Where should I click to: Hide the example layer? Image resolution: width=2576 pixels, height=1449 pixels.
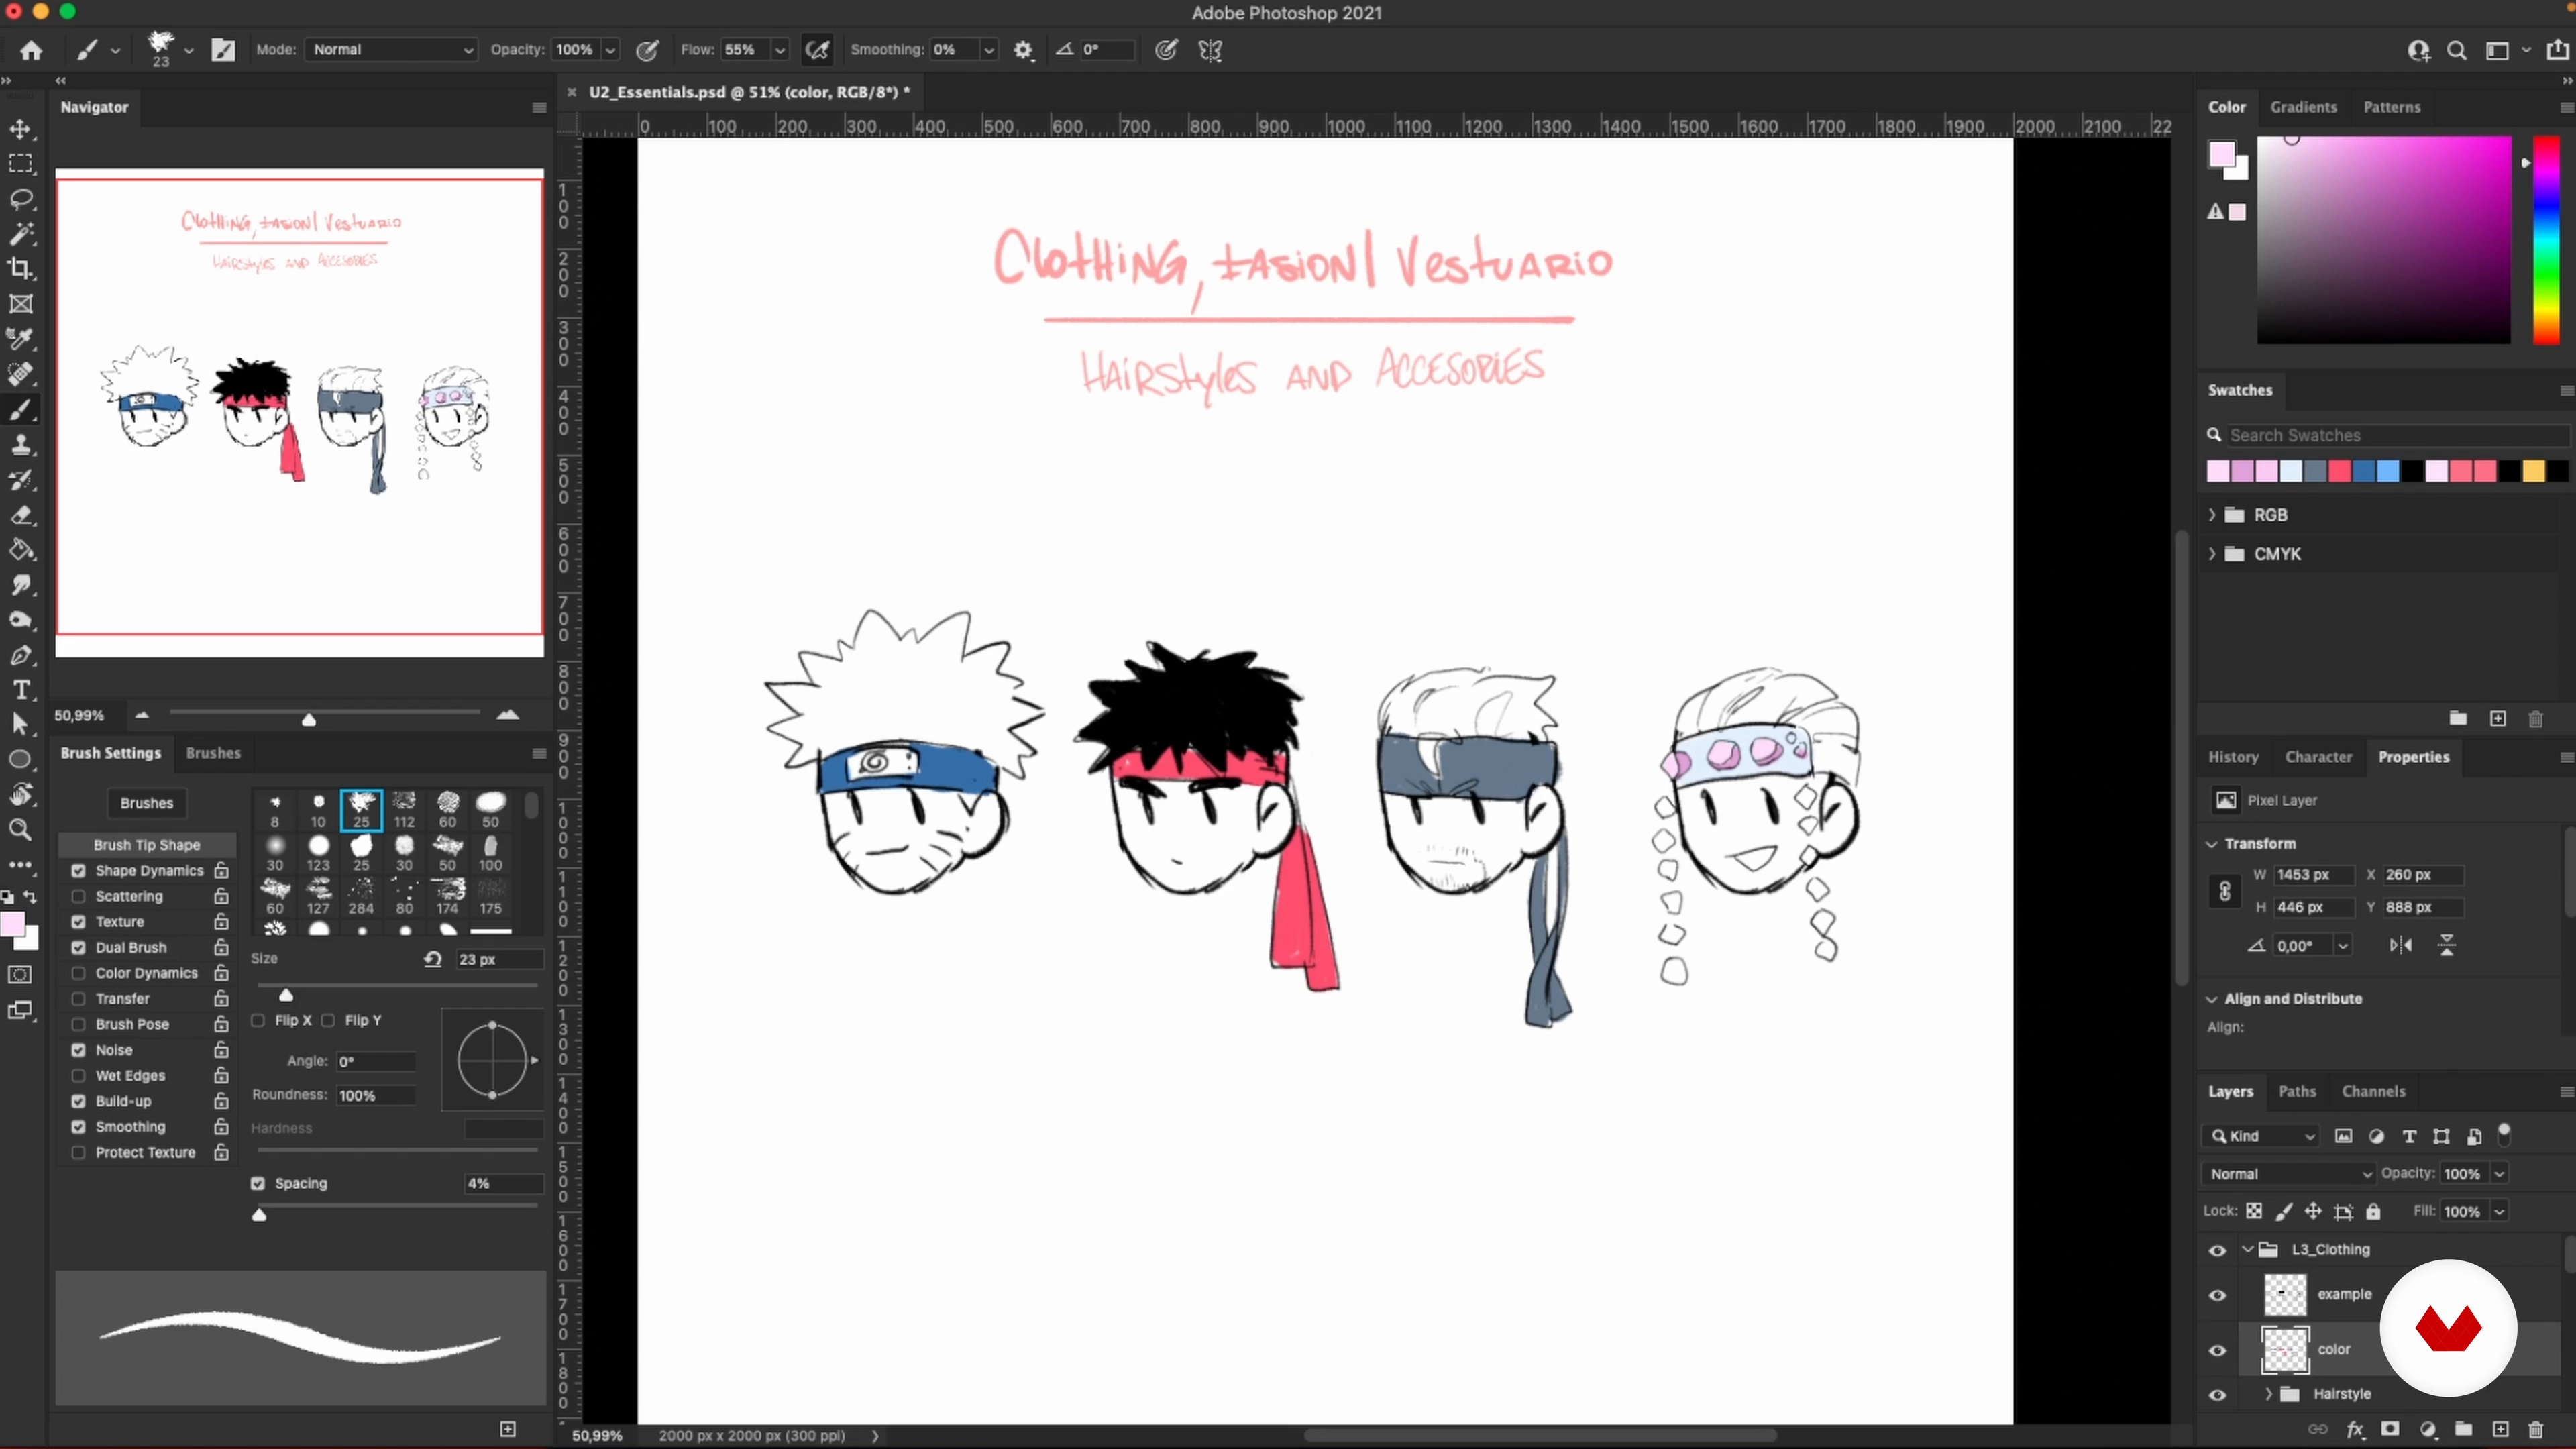pos(2217,1295)
